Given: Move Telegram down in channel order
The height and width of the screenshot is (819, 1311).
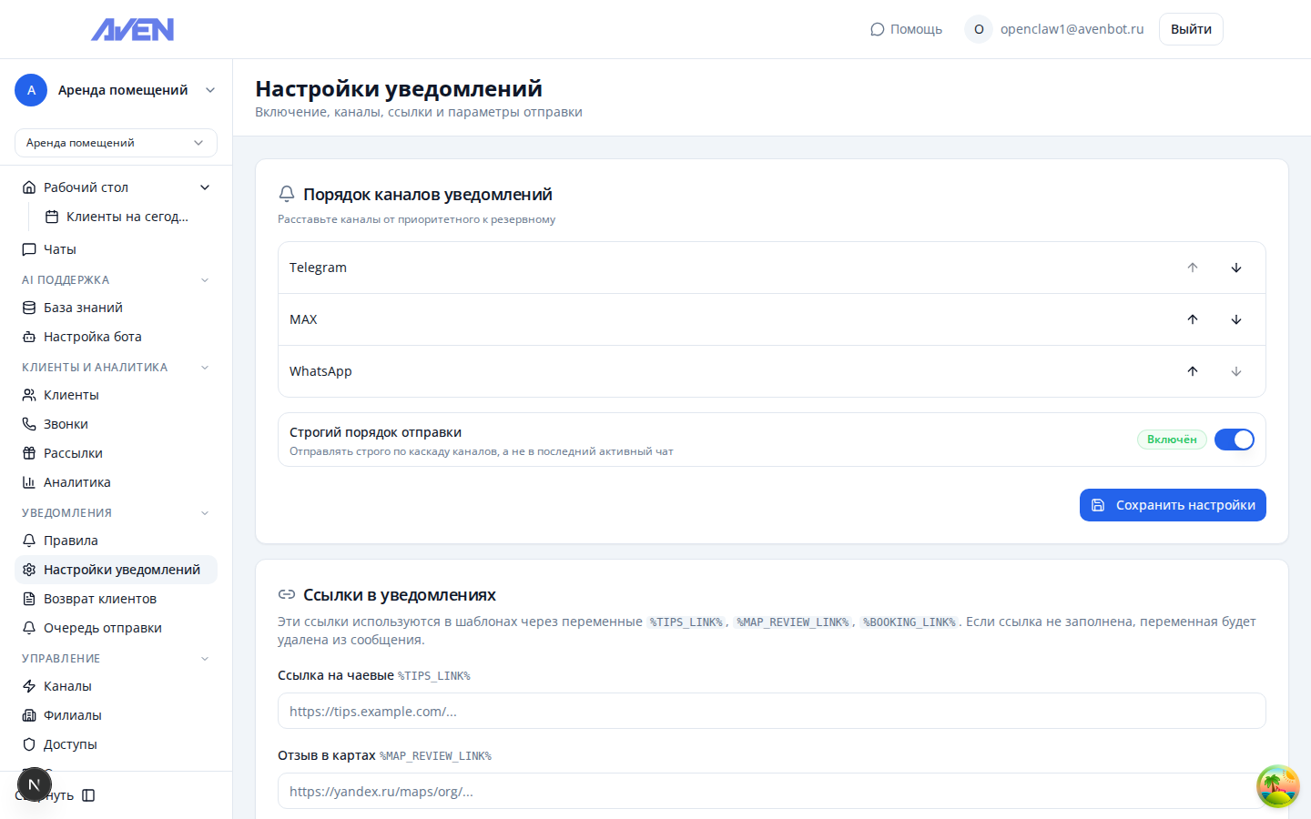Looking at the screenshot, I should point(1236,267).
